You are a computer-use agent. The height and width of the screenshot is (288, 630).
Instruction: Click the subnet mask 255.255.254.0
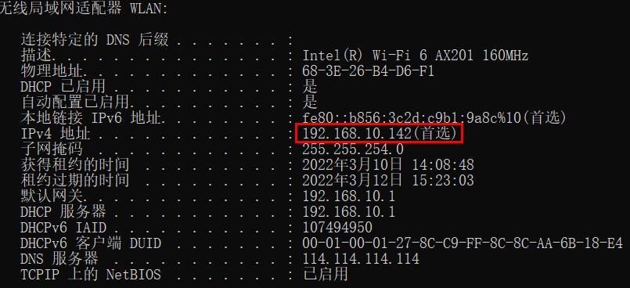(353, 149)
